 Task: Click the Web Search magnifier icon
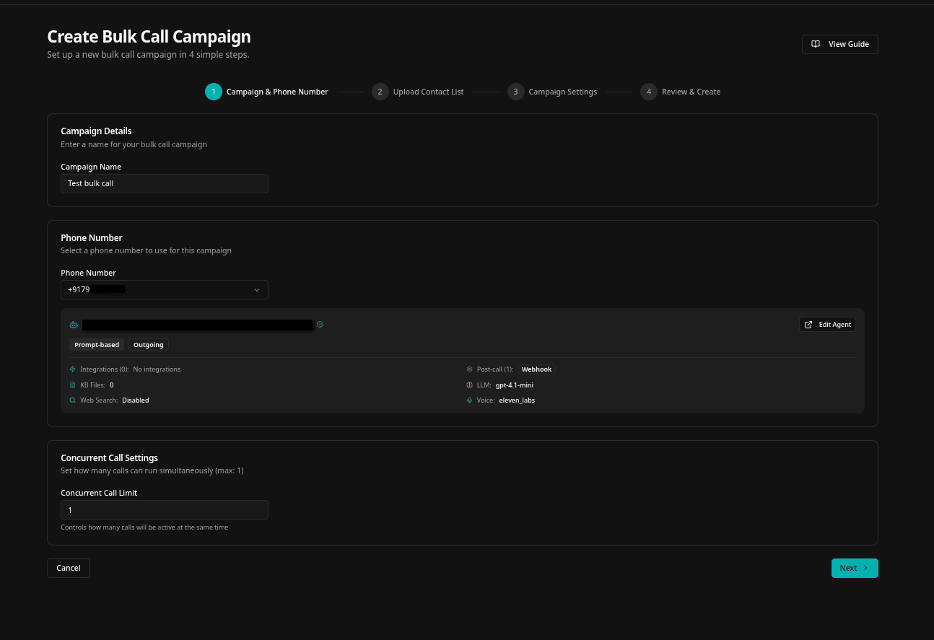tap(72, 400)
